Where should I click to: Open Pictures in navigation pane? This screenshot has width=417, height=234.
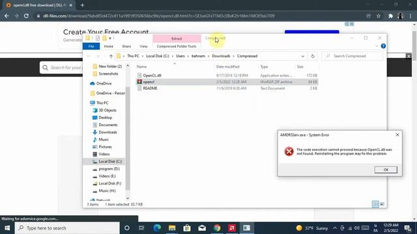(x=102, y=147)
